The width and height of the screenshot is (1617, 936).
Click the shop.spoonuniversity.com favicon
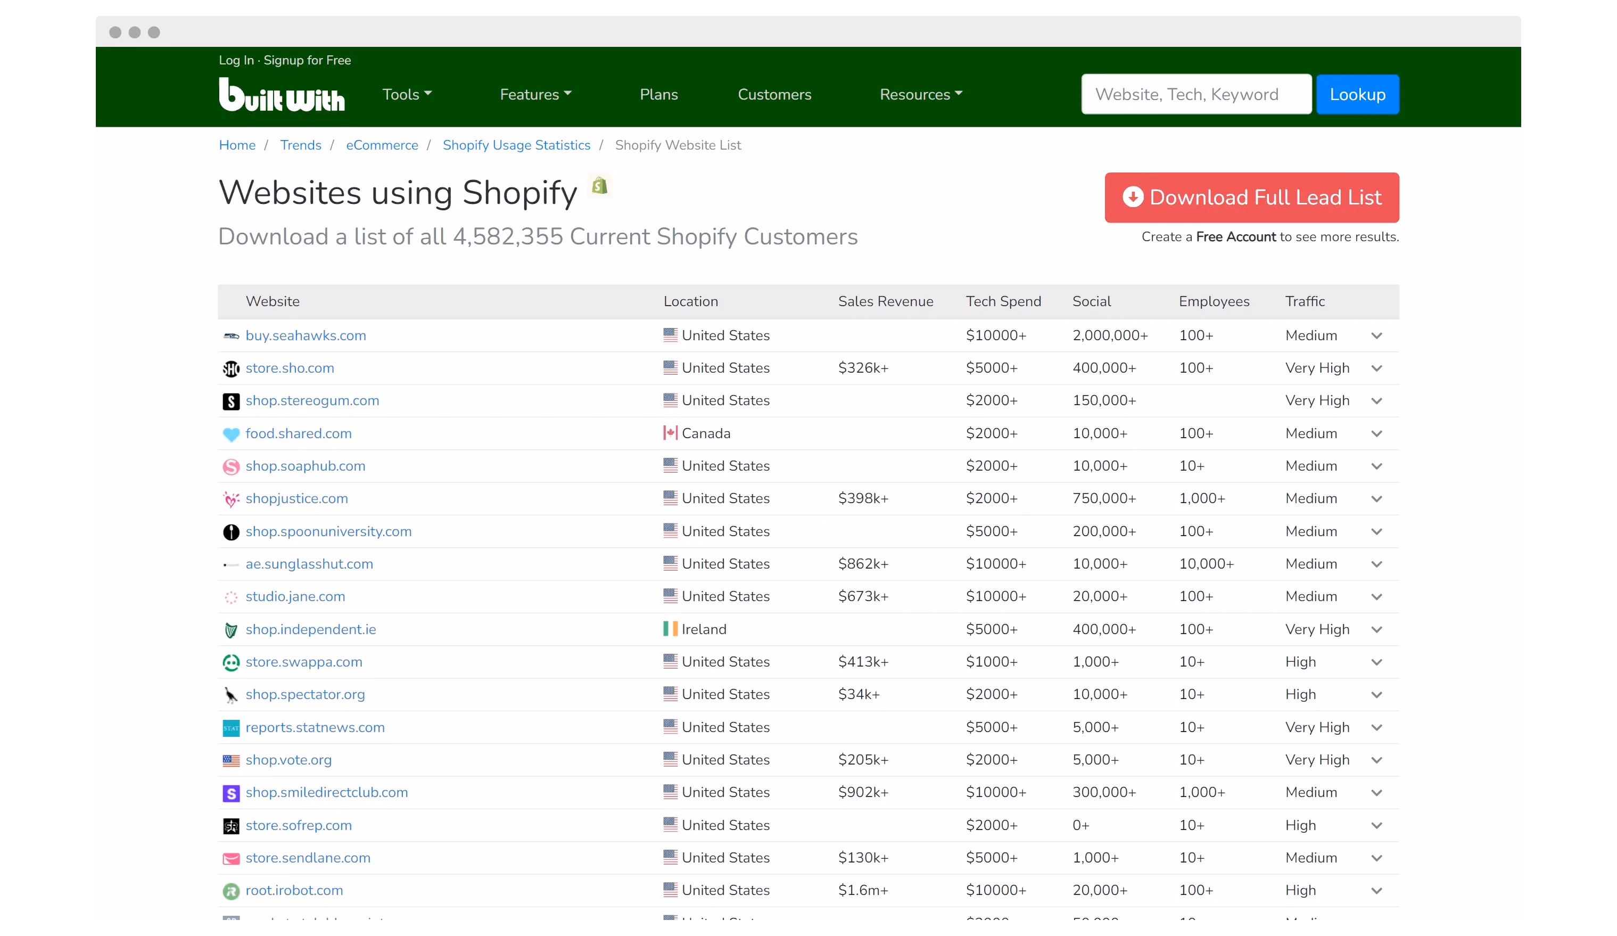pyautogui.click(x=231, y=531)
